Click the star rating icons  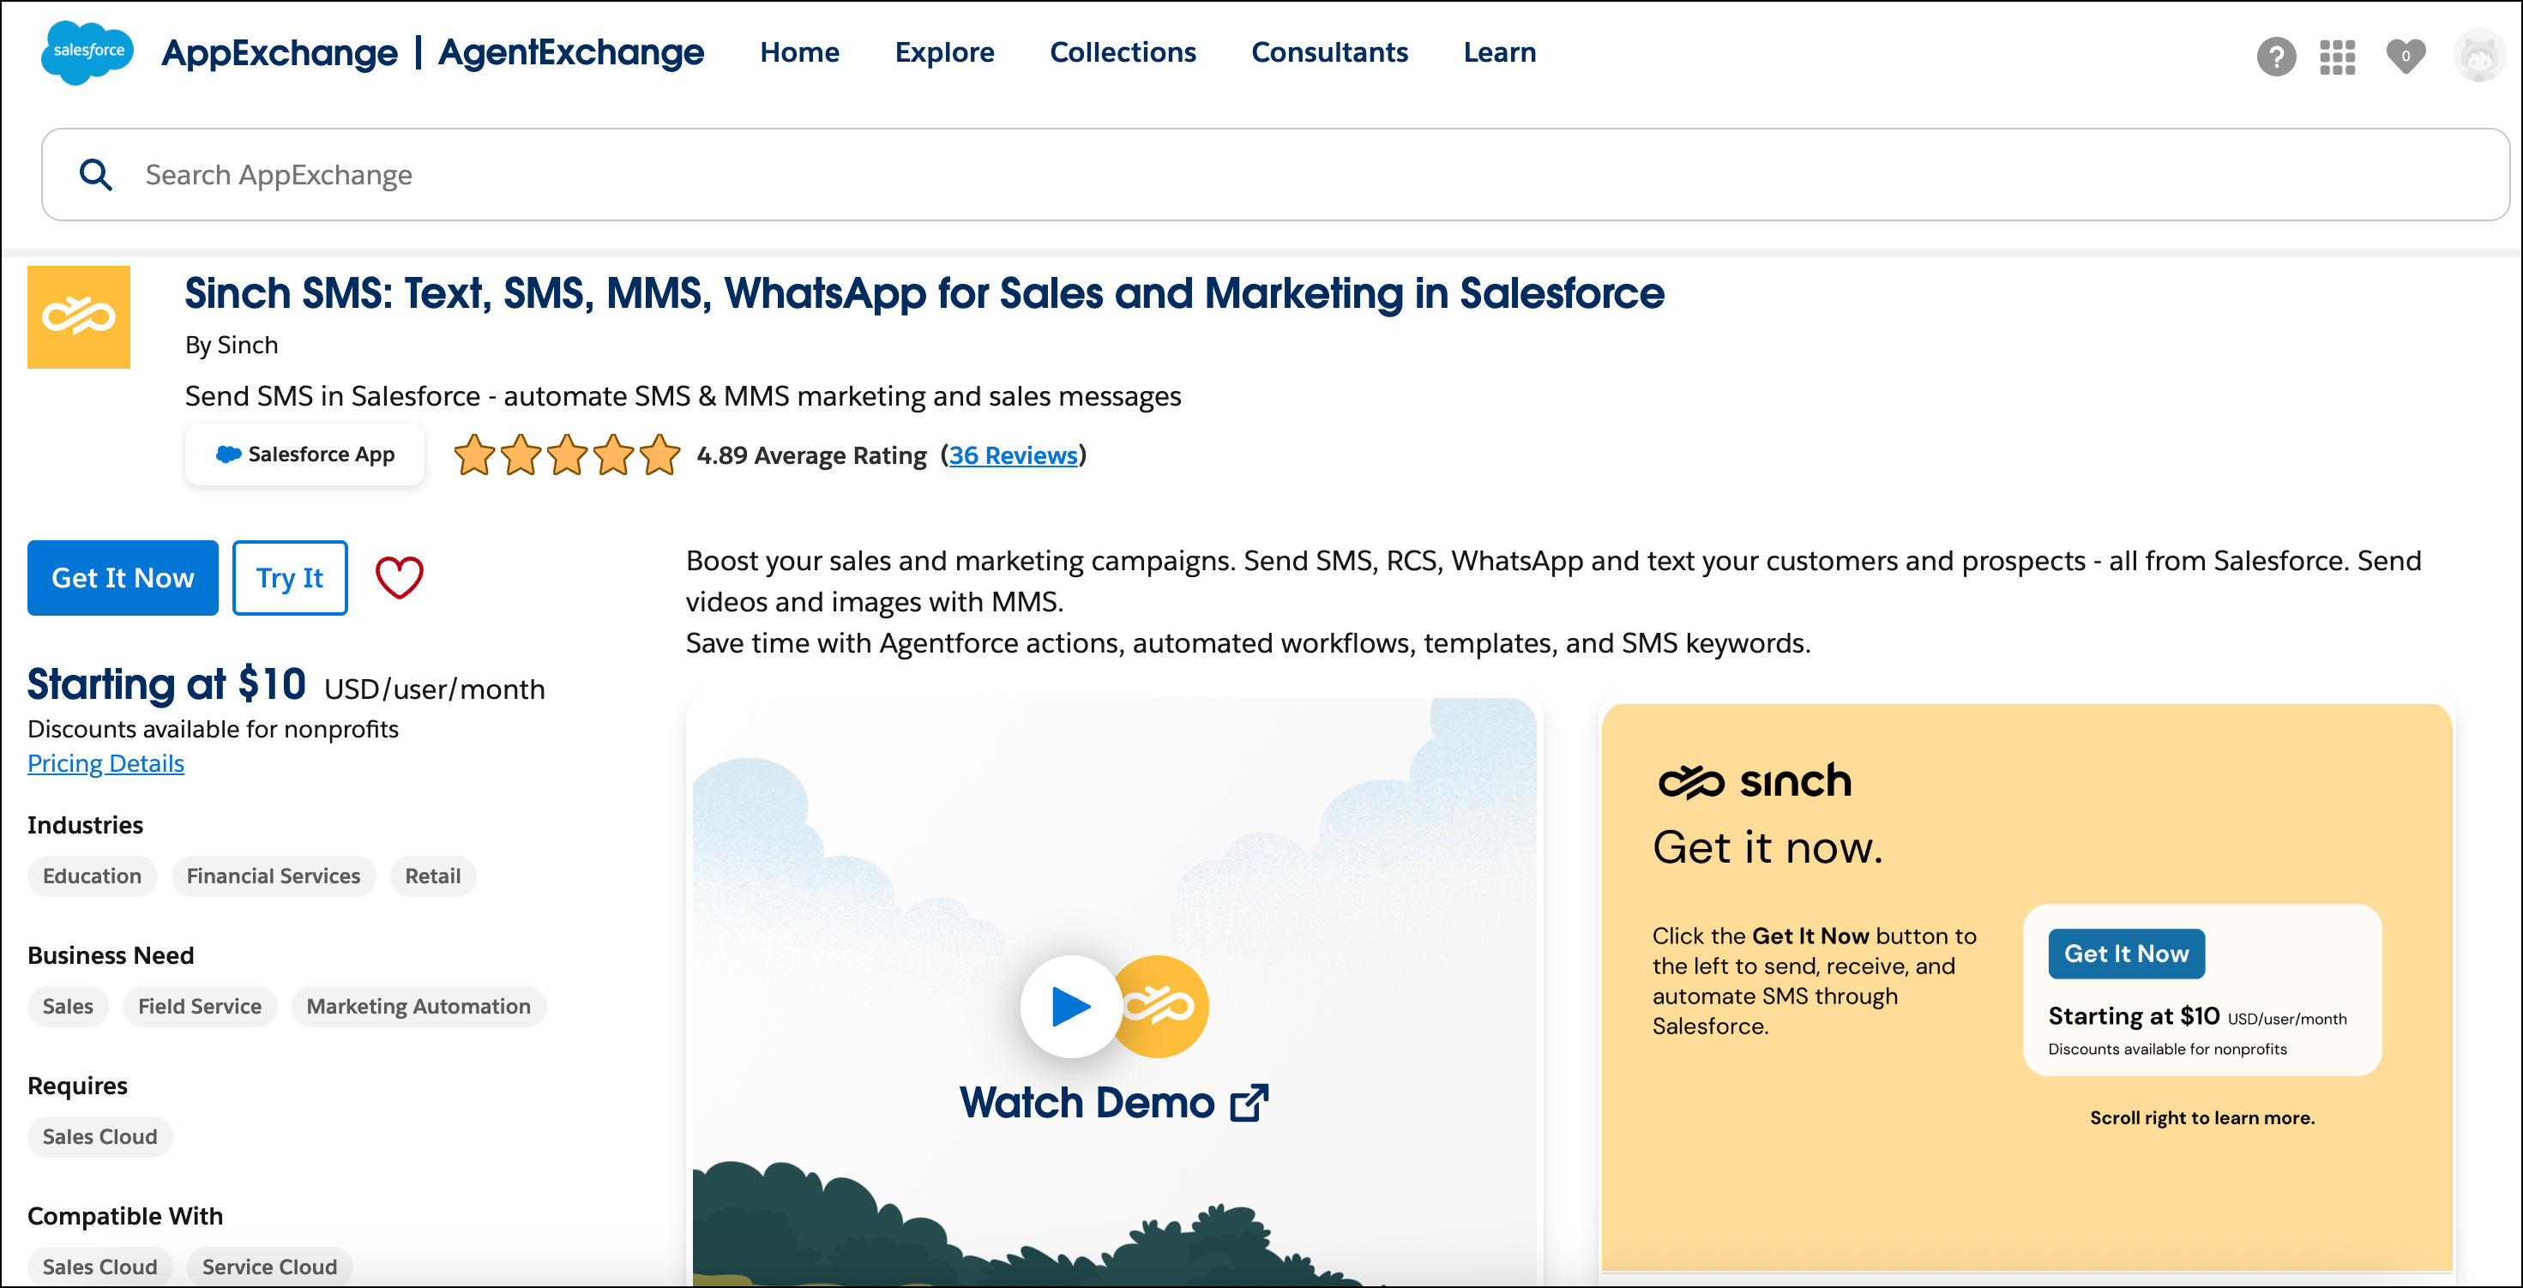coord(566,455)
